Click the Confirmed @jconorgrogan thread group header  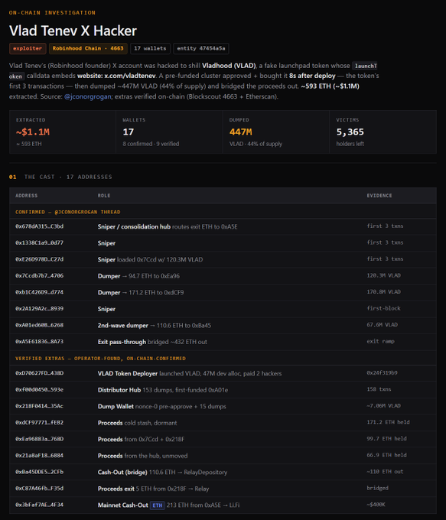click(67, 212)
